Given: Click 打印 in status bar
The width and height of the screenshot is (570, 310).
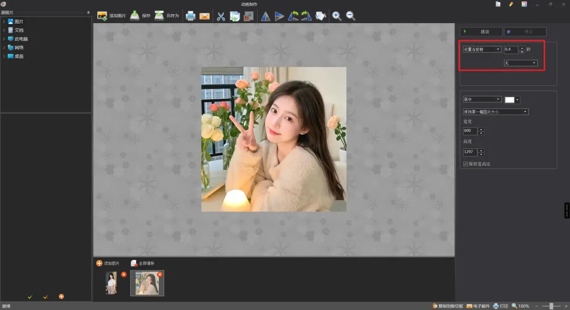Looking at the screenshot, I should 500,306.
